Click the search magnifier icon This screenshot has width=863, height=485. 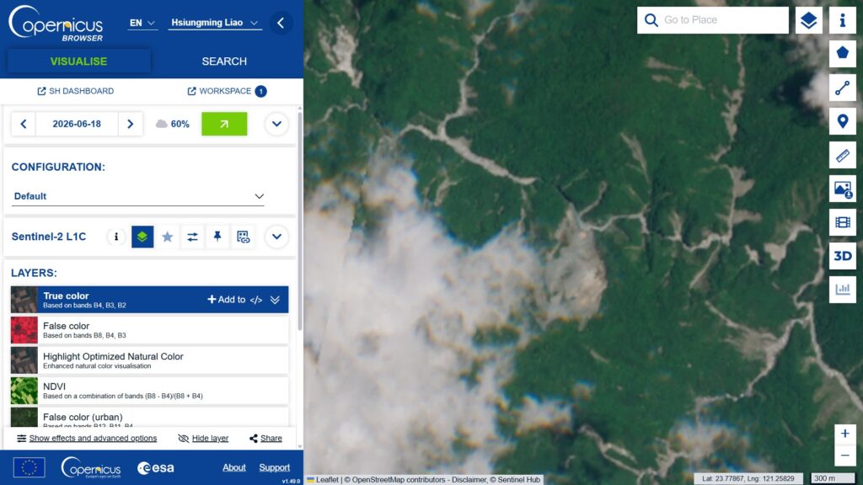pos(651,20)
